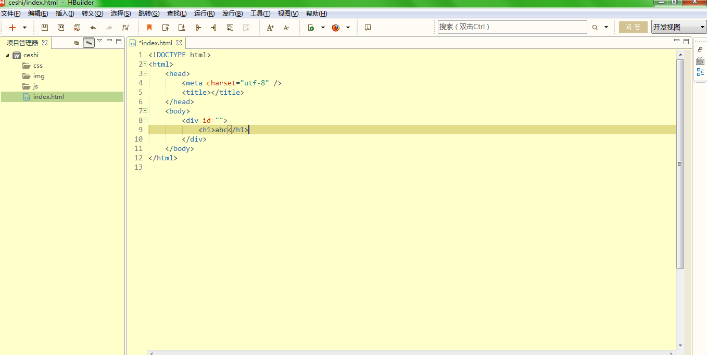Collapse the div tag fold on line 8

[x=145, y=120]
